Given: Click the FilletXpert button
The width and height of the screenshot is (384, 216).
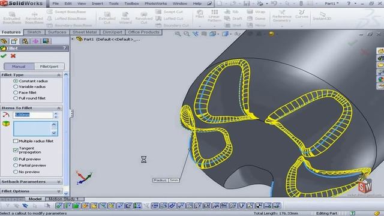Looking at the screenshot, I should [49, 67].
